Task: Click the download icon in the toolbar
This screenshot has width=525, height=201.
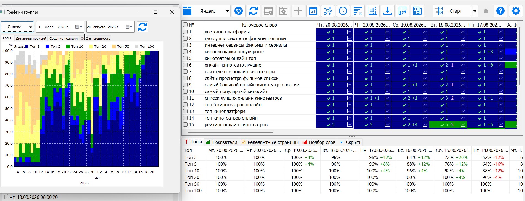Action: pyautogui.click(x=388, y=11)
